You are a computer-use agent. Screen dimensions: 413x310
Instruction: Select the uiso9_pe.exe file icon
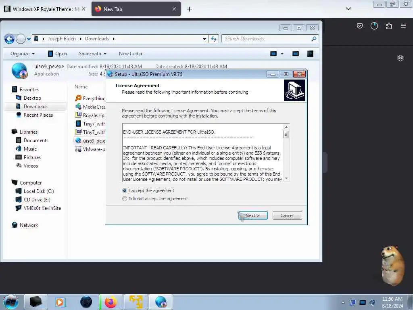coord(78,140)
